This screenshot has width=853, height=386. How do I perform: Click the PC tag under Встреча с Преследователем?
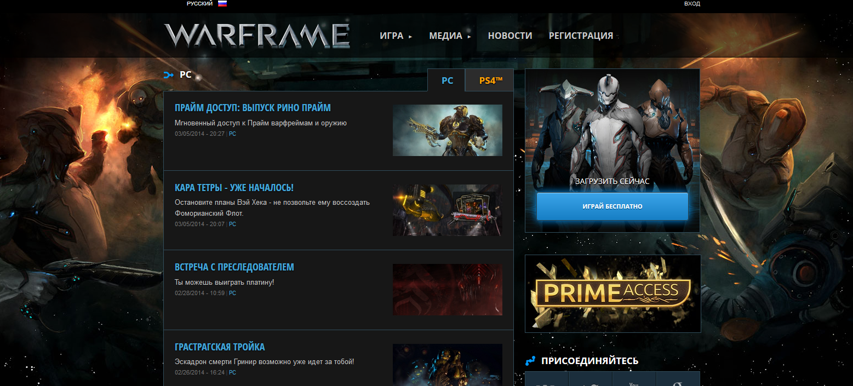pyautogui.click(x=232, y=293)
